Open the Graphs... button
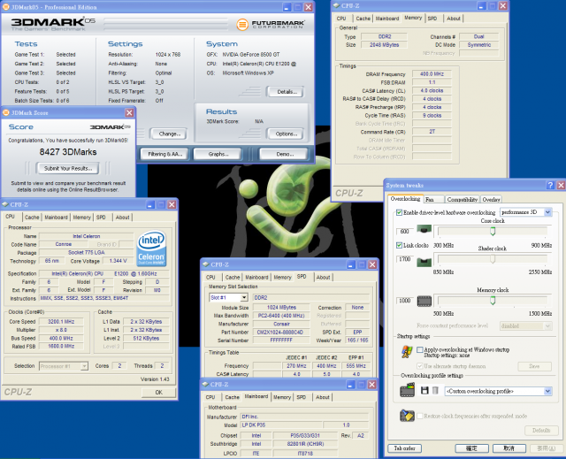The image size is (566, 459). coord(218,154)
